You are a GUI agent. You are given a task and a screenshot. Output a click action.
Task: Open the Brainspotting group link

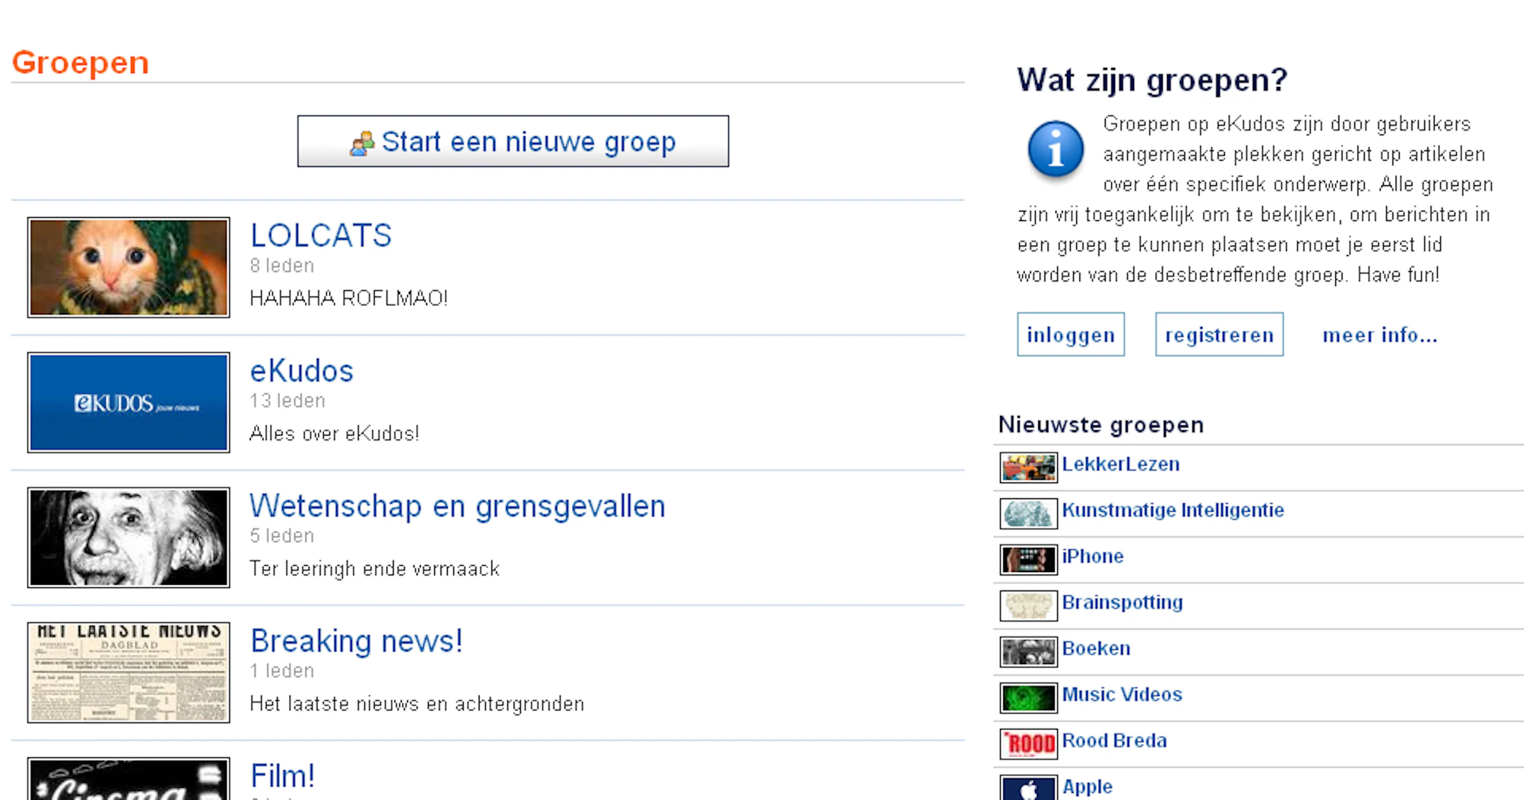(x=1122, y=603)
